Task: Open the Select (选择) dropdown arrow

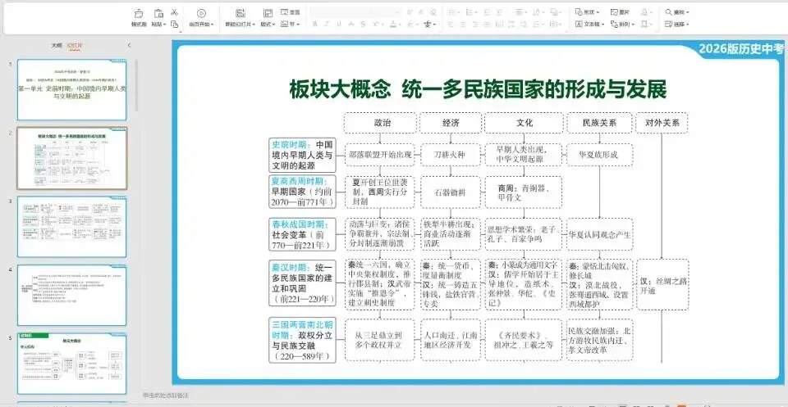Action: point(688,24)
